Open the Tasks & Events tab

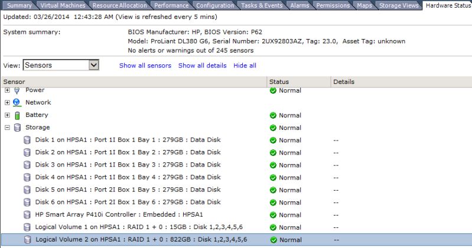(x=262, y=5)
